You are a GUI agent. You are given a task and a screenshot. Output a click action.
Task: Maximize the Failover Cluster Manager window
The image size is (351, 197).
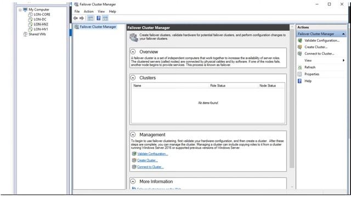click(329, 4)
